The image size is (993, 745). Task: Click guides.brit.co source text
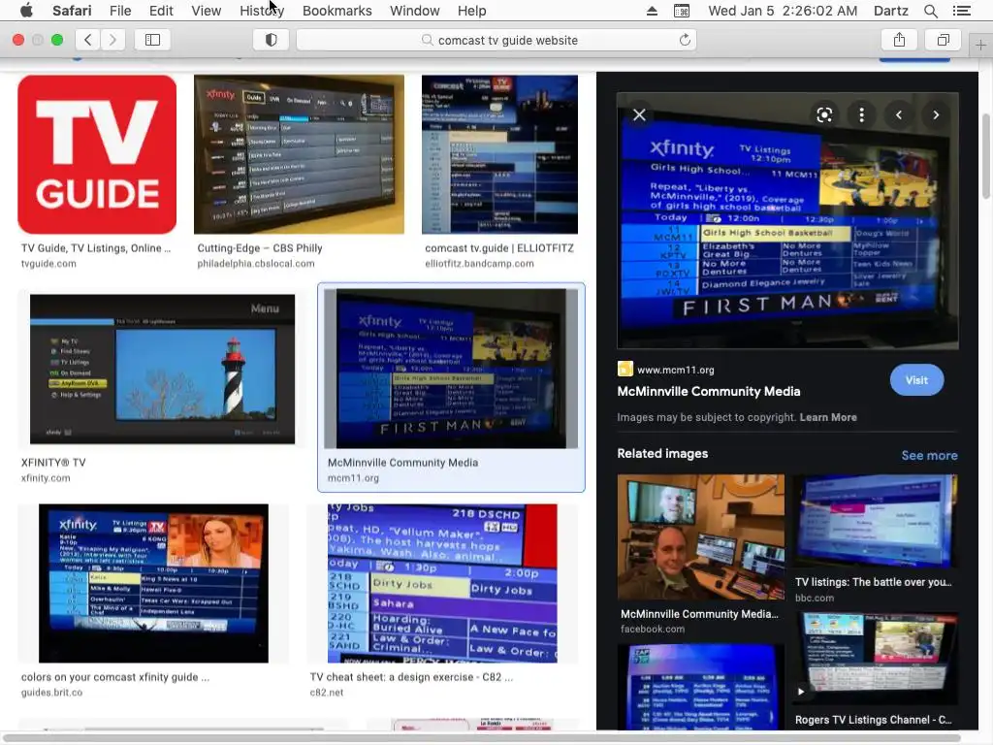click(x=52, y=693)
